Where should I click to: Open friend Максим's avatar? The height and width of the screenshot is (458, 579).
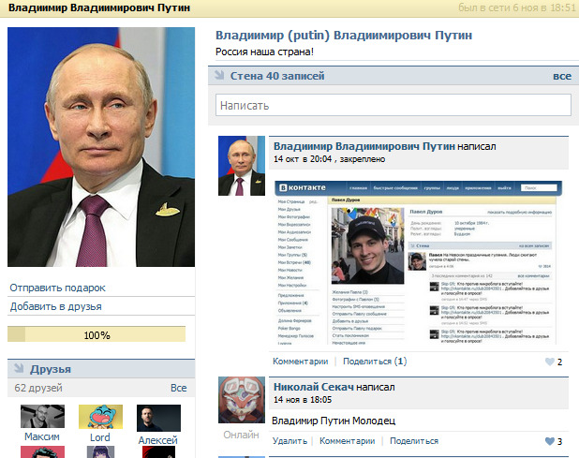42,416
